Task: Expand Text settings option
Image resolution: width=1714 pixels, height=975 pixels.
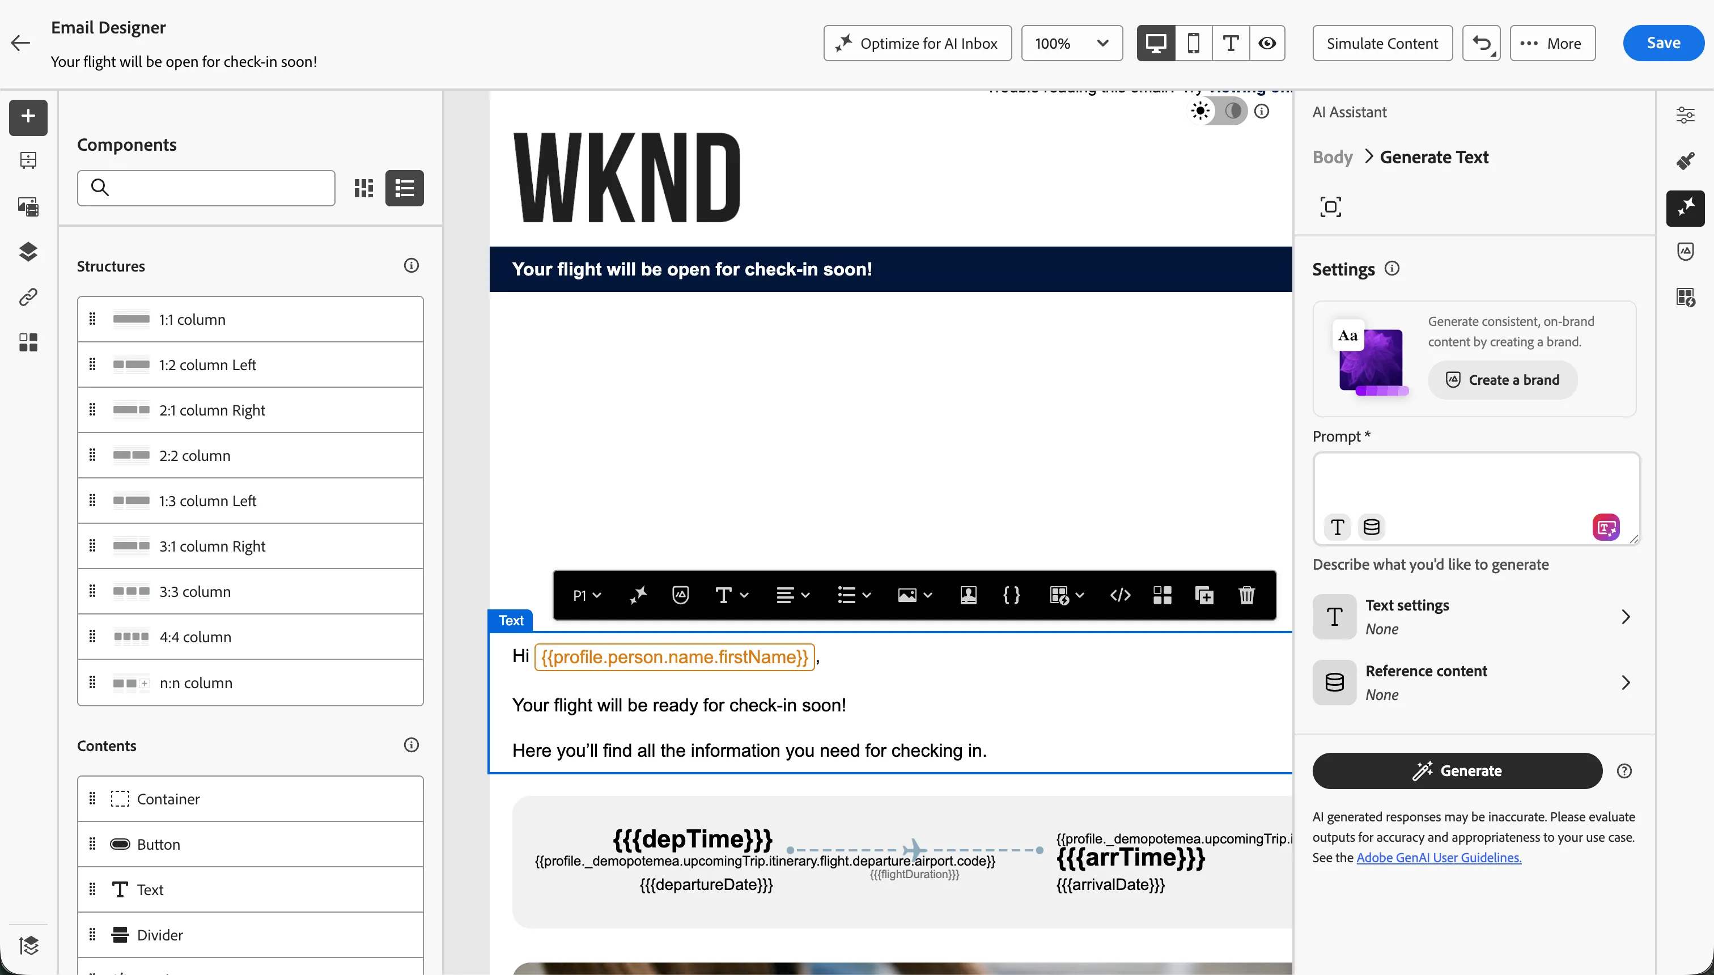Action: pos(1475,617)
